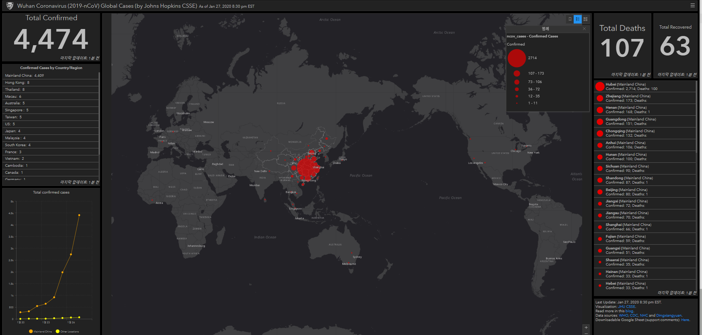Select the Henan province row

tap(645, 110)
